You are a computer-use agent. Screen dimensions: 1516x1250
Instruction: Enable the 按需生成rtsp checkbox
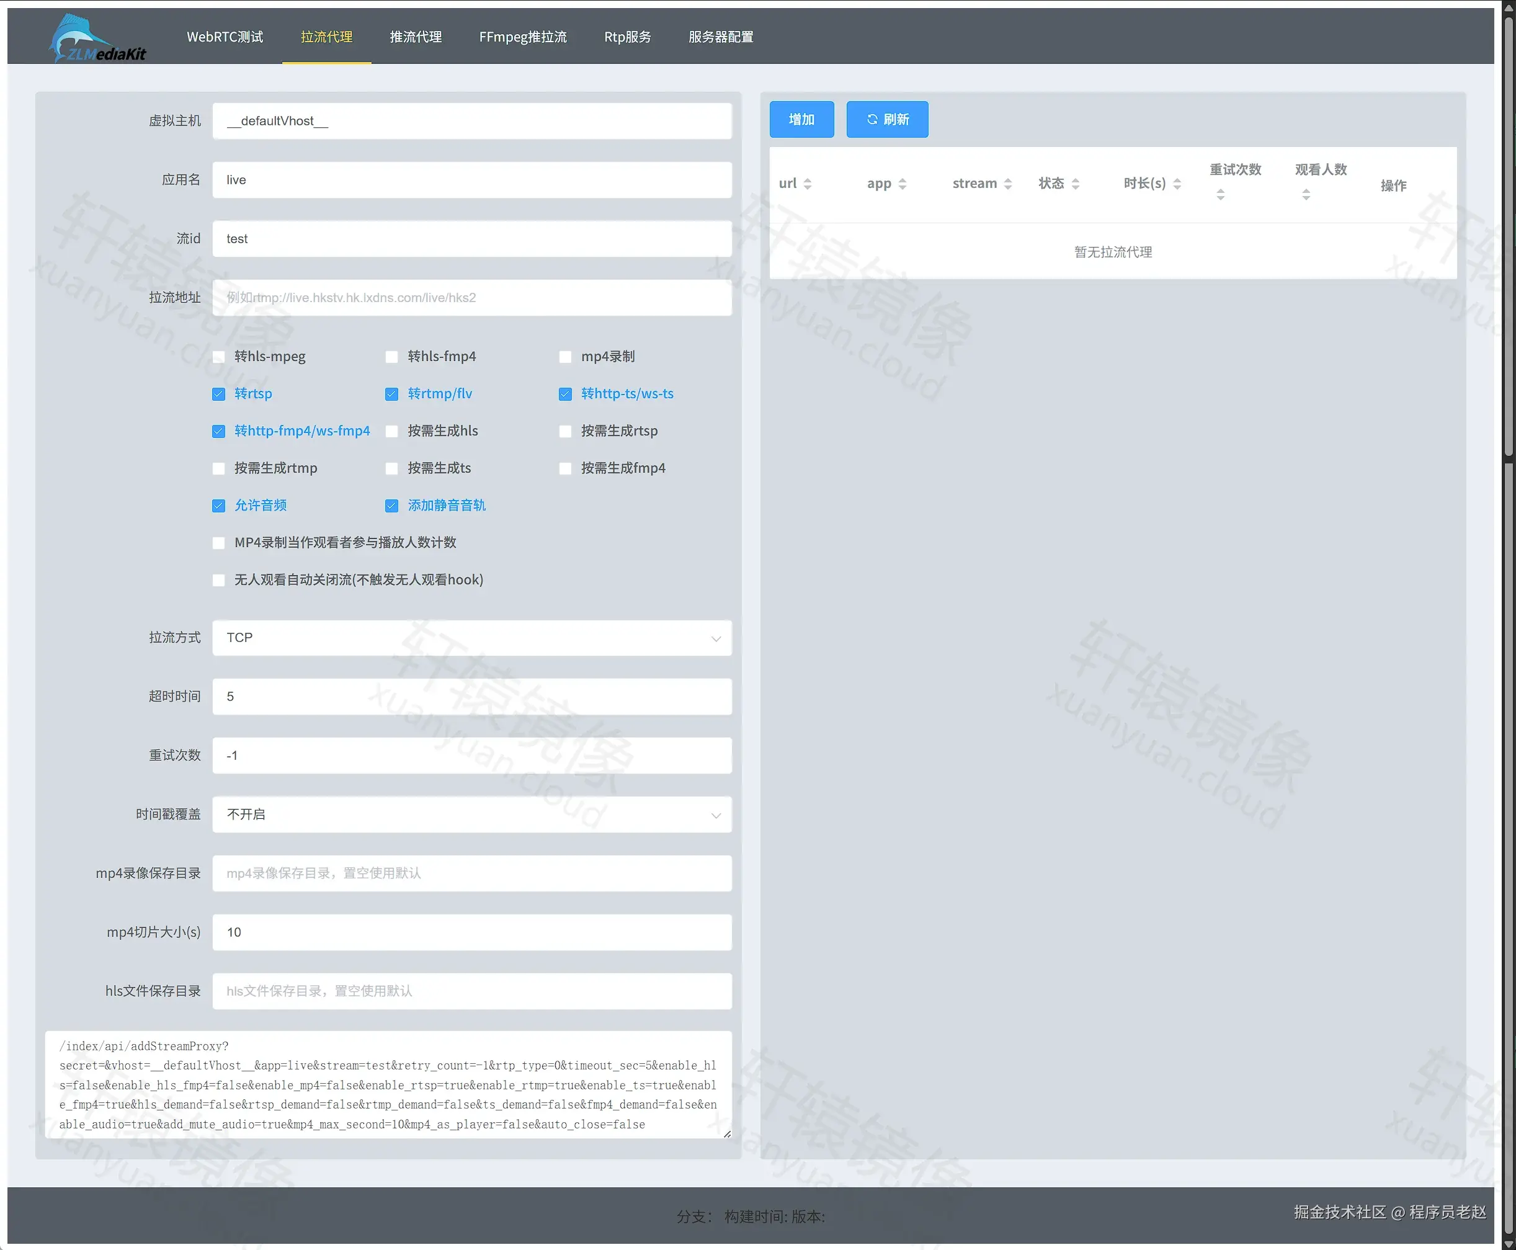click(x=565, y=431)
